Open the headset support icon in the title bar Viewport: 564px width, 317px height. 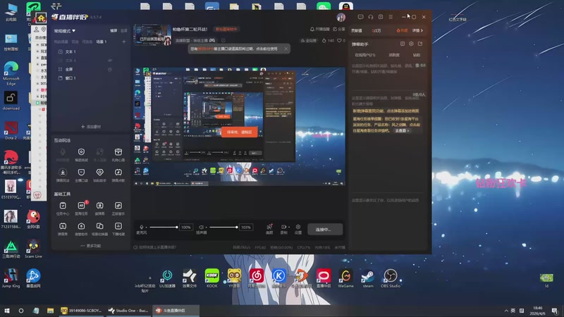coord(371,17)
